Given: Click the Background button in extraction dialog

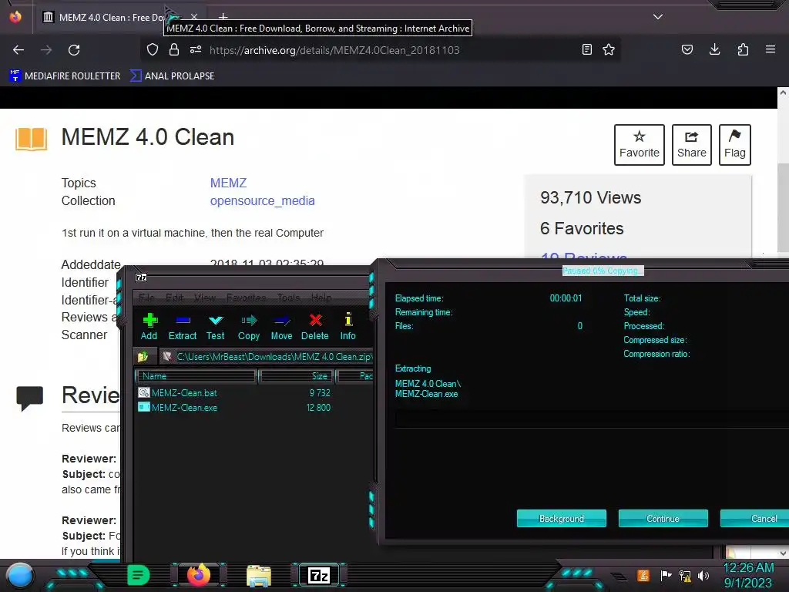Looking at the screenshot, I should click(562, 519).
